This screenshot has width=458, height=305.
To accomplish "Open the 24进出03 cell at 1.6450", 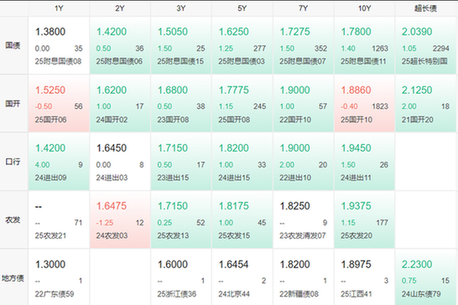I will coord(120,162).
